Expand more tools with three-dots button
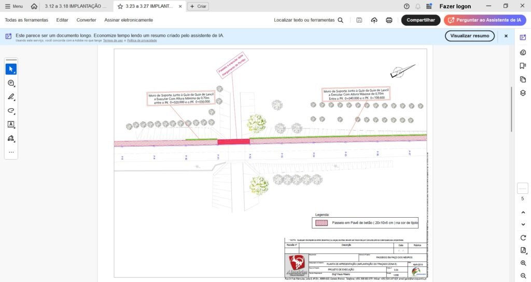 pyautogui.click(x=11, y=152)
